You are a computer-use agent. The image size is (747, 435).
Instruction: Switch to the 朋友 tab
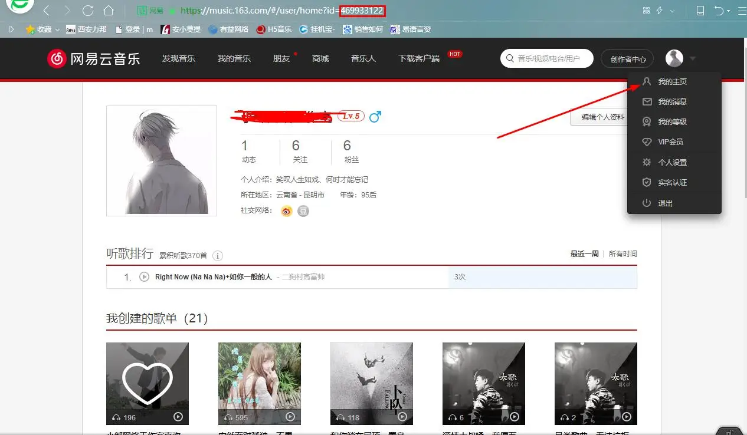281,58
